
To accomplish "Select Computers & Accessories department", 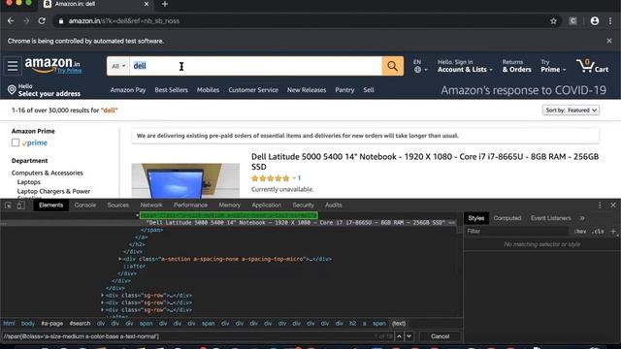I will [x=48, y=173].
